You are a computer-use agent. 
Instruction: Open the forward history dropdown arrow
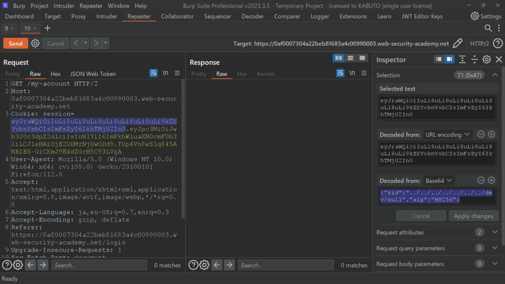tap(106, 43)
